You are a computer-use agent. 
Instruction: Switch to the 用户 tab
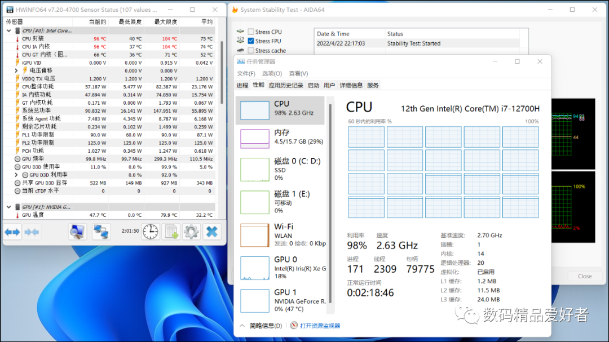tap(329, 86)
